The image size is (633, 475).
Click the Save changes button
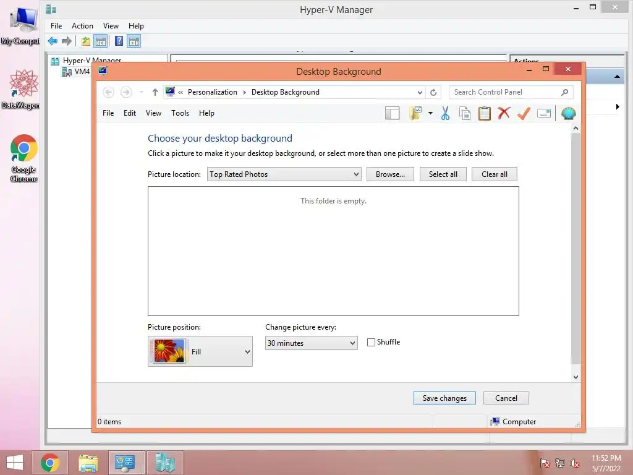coord(444,398)
